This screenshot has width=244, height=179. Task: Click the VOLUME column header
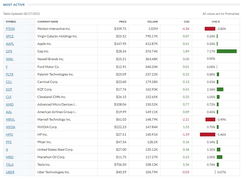[x=153, y=22]
